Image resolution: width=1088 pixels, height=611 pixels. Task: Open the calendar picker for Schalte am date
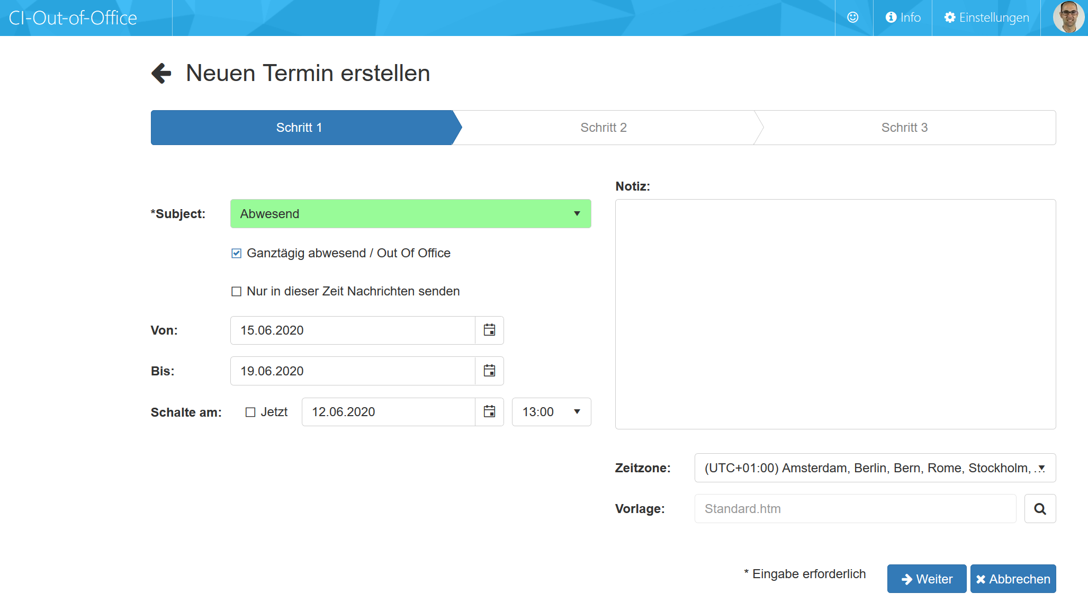point(489,412)
